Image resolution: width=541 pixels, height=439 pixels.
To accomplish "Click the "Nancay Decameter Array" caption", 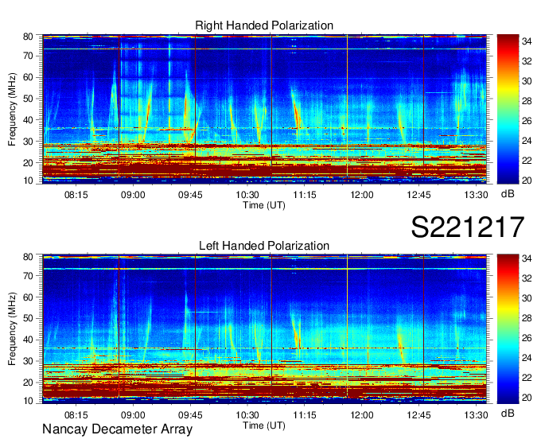I will [x=117, y=429].
